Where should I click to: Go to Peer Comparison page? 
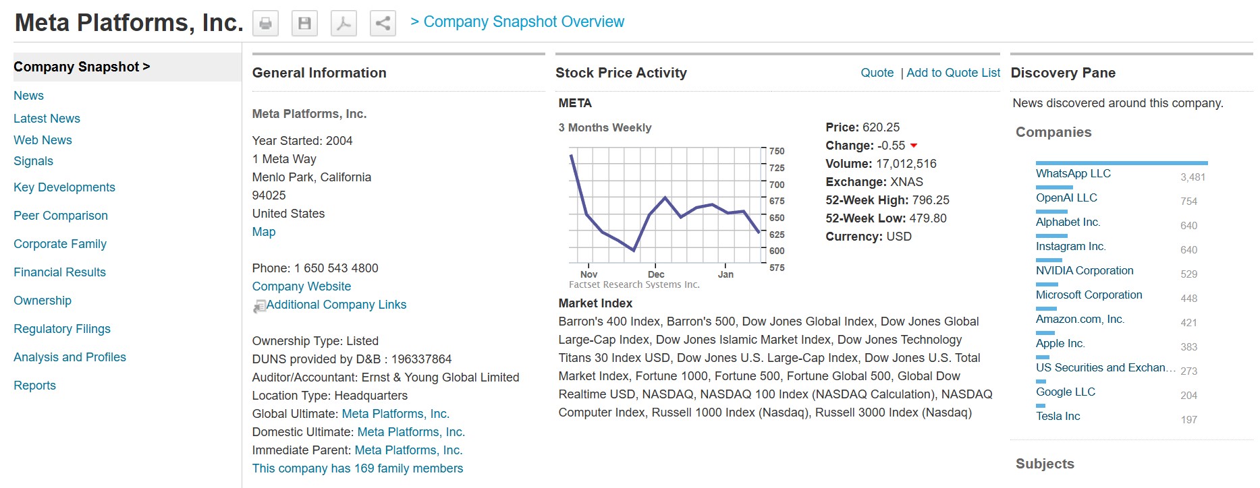coord(61,216)
